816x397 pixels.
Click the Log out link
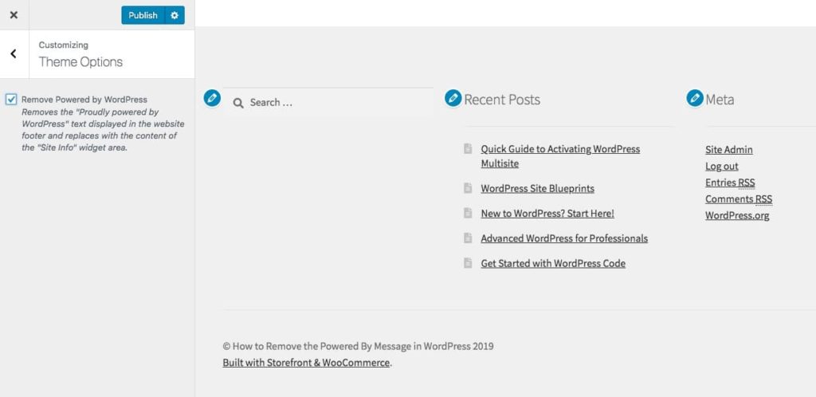pos(721,167)
